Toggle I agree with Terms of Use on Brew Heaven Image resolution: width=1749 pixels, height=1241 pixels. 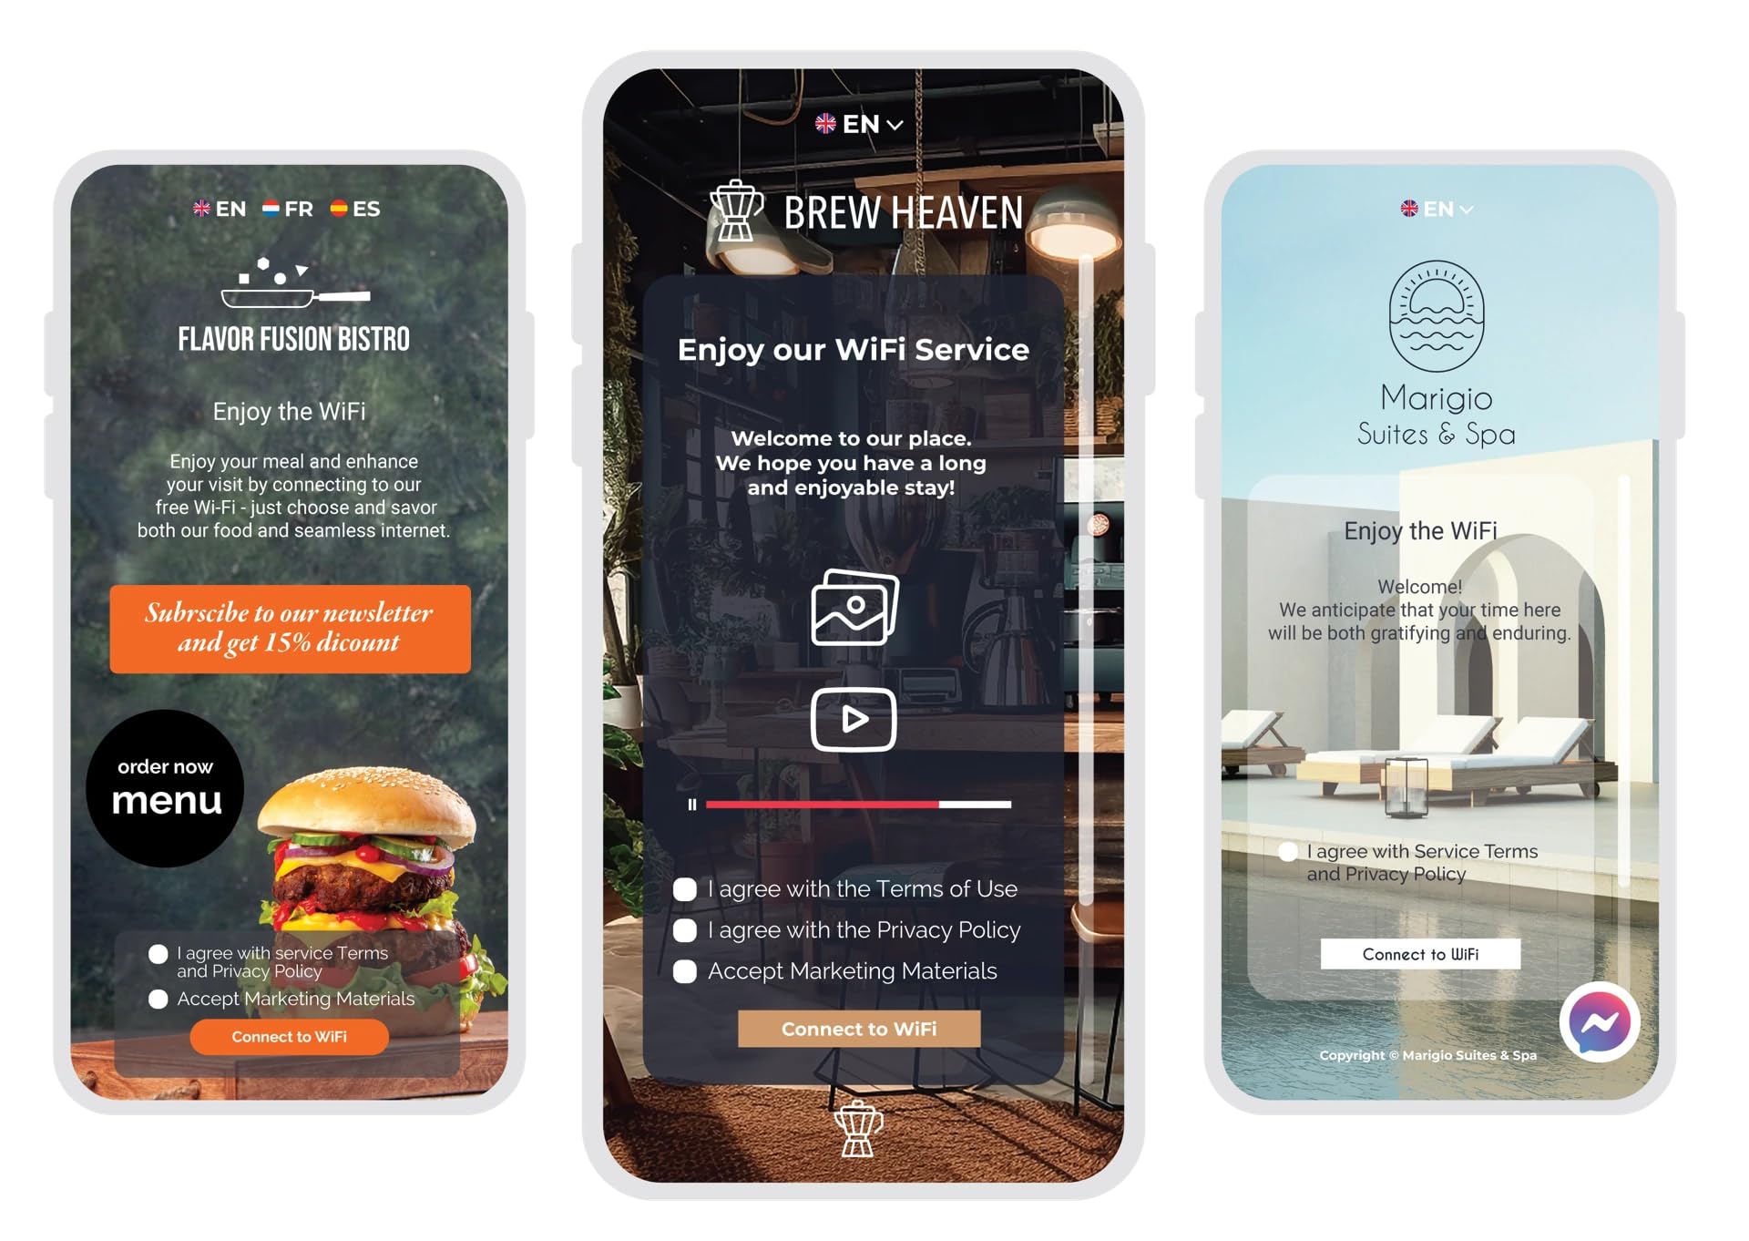click(684, 887)
